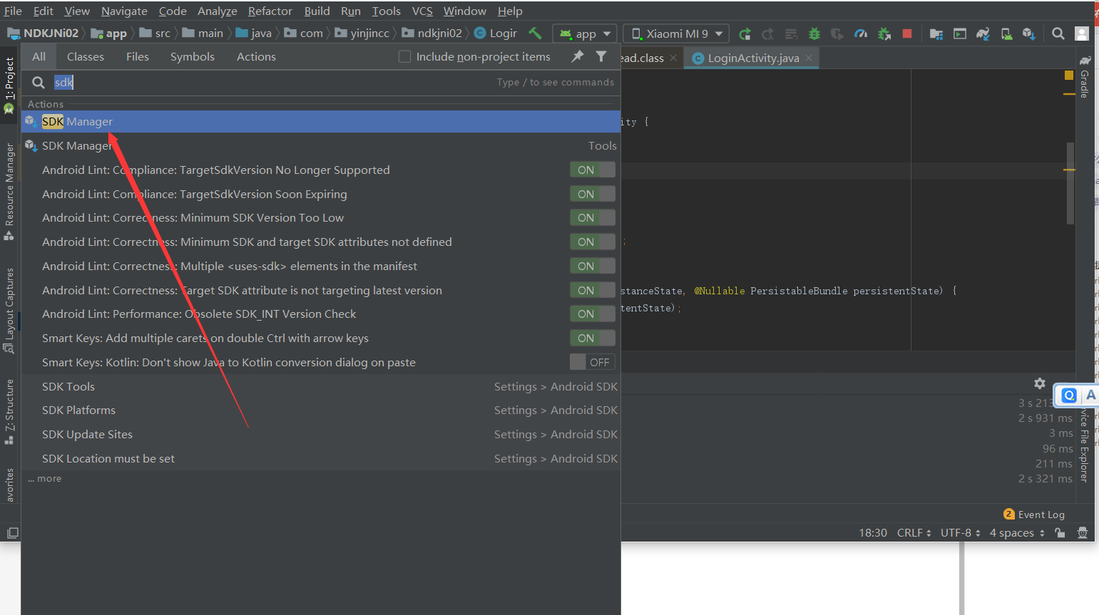
Task: Click the Make Project hammer icon
Action: tap(535, 33)
